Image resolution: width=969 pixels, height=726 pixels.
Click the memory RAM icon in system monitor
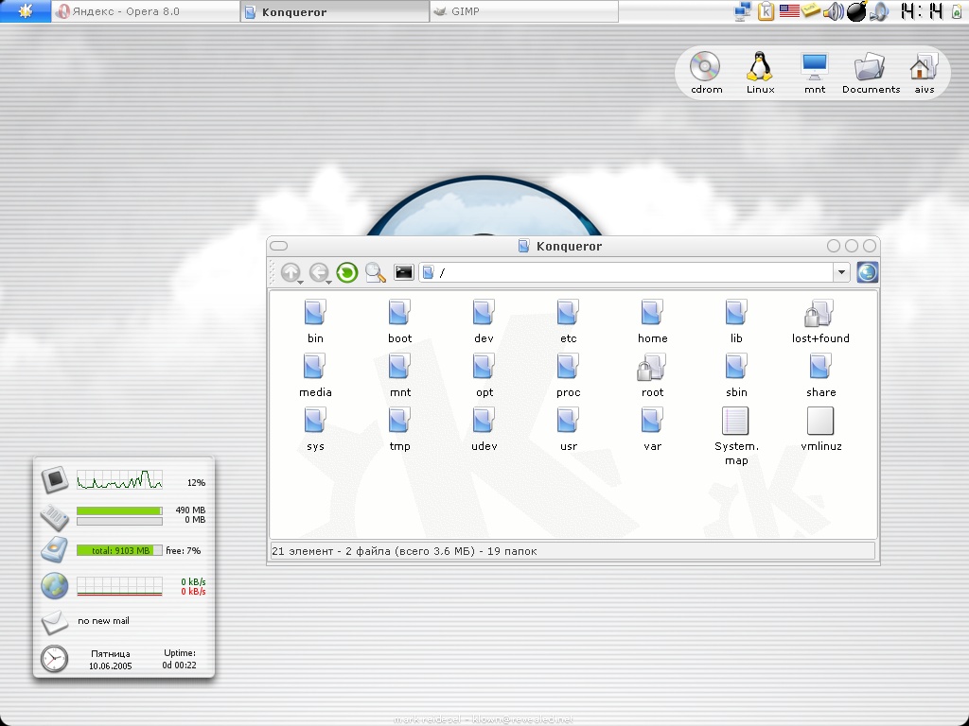click(54, 517)
